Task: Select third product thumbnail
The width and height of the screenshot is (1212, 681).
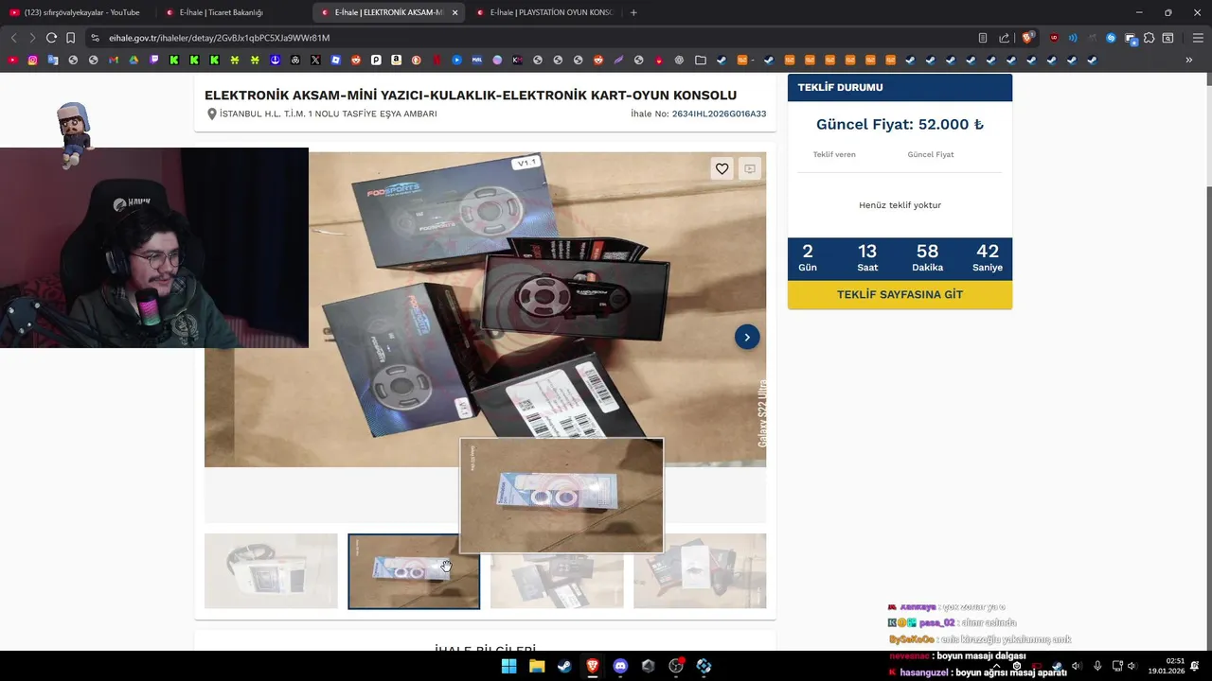Action: [x=557, y=571]
